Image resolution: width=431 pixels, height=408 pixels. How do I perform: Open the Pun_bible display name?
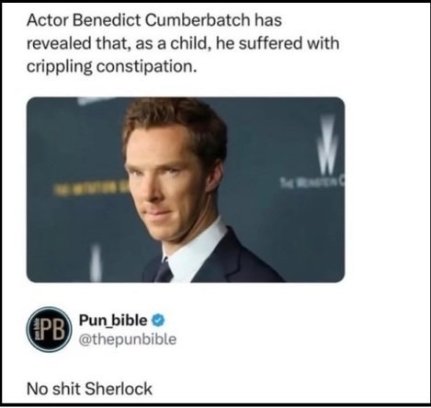(x=113, y=321)
